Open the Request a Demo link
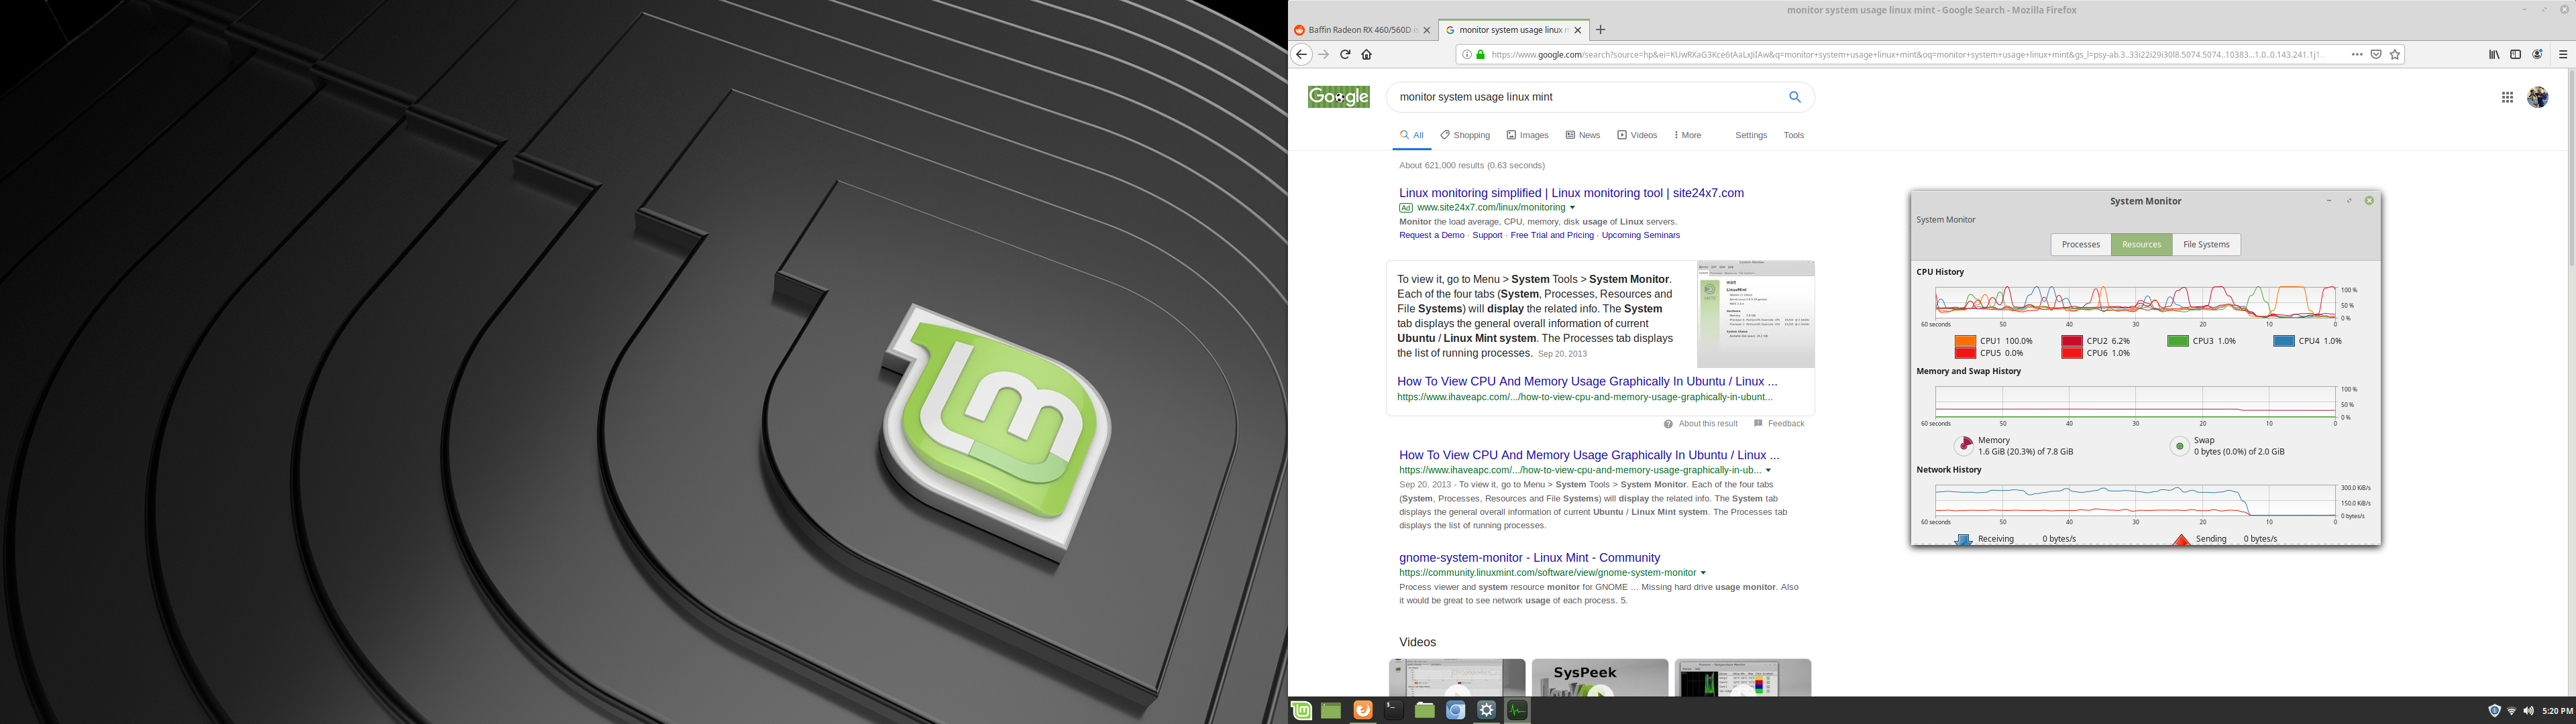Screen dimensions: 2576x724 1431,235
